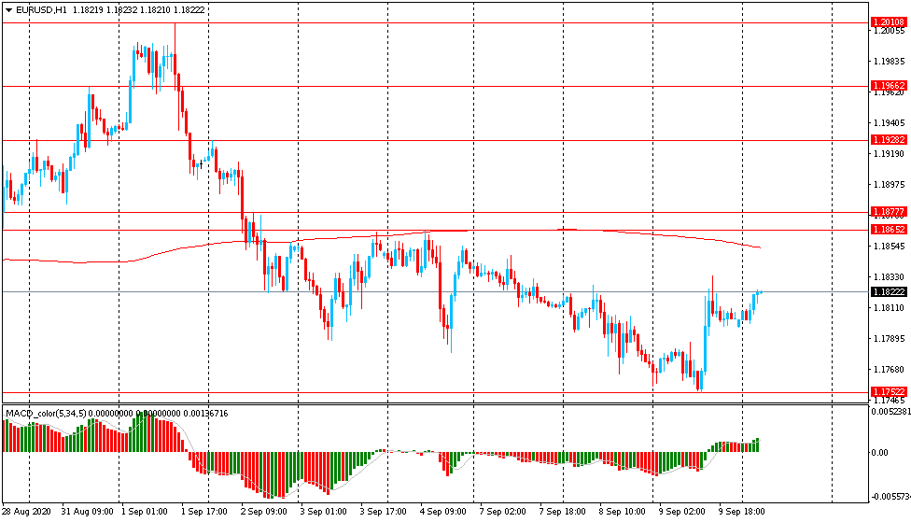
Task: Select the 1.20108 red price level label
Action: coord(889,22)
